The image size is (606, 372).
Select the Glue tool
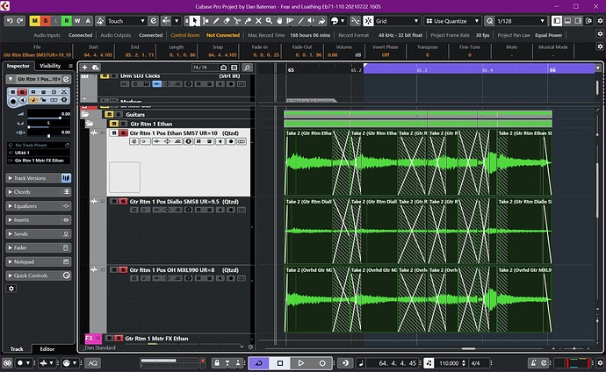tap(248, 21)
